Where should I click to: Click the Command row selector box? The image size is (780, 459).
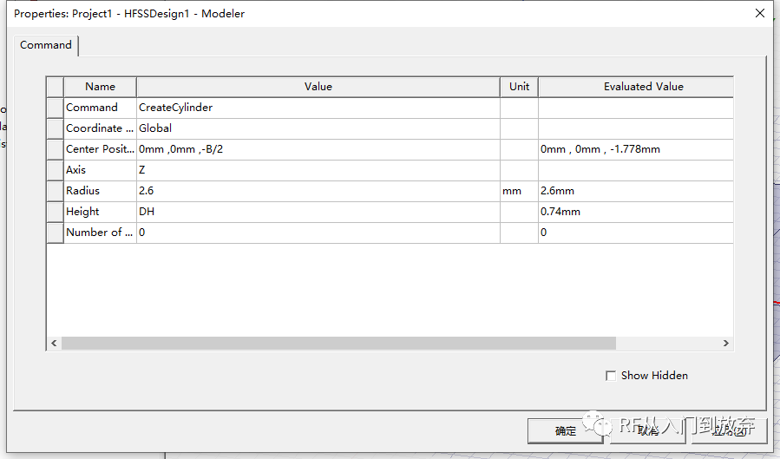point(55,108)
